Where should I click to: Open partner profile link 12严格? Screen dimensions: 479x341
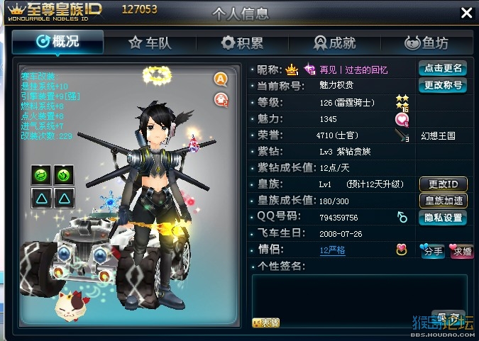coord(332,251)
